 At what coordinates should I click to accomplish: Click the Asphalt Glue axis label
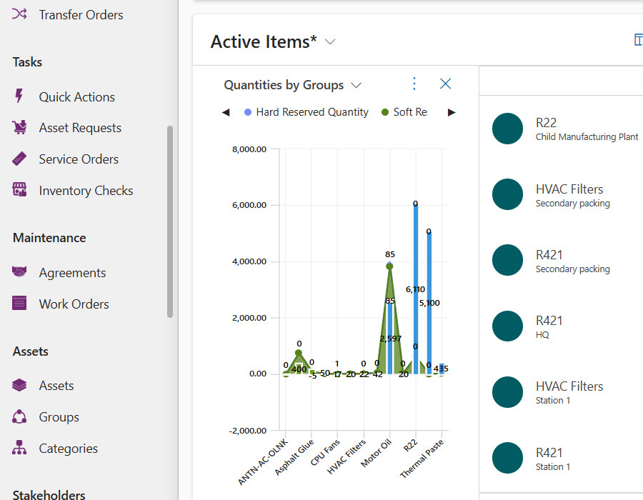294,457
